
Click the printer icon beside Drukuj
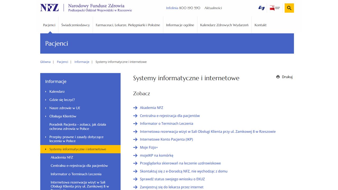278,77
